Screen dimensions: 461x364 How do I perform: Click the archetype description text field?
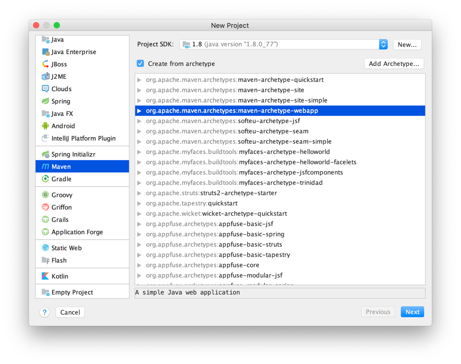[280, 293]
